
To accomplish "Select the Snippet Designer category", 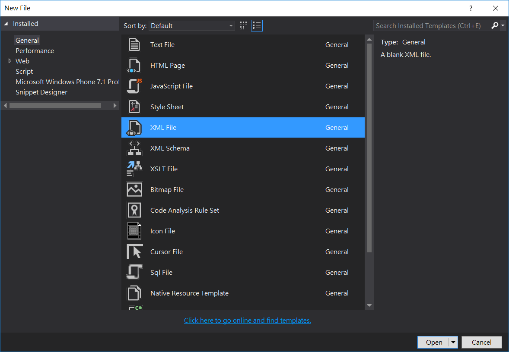I will pos(41,92).
